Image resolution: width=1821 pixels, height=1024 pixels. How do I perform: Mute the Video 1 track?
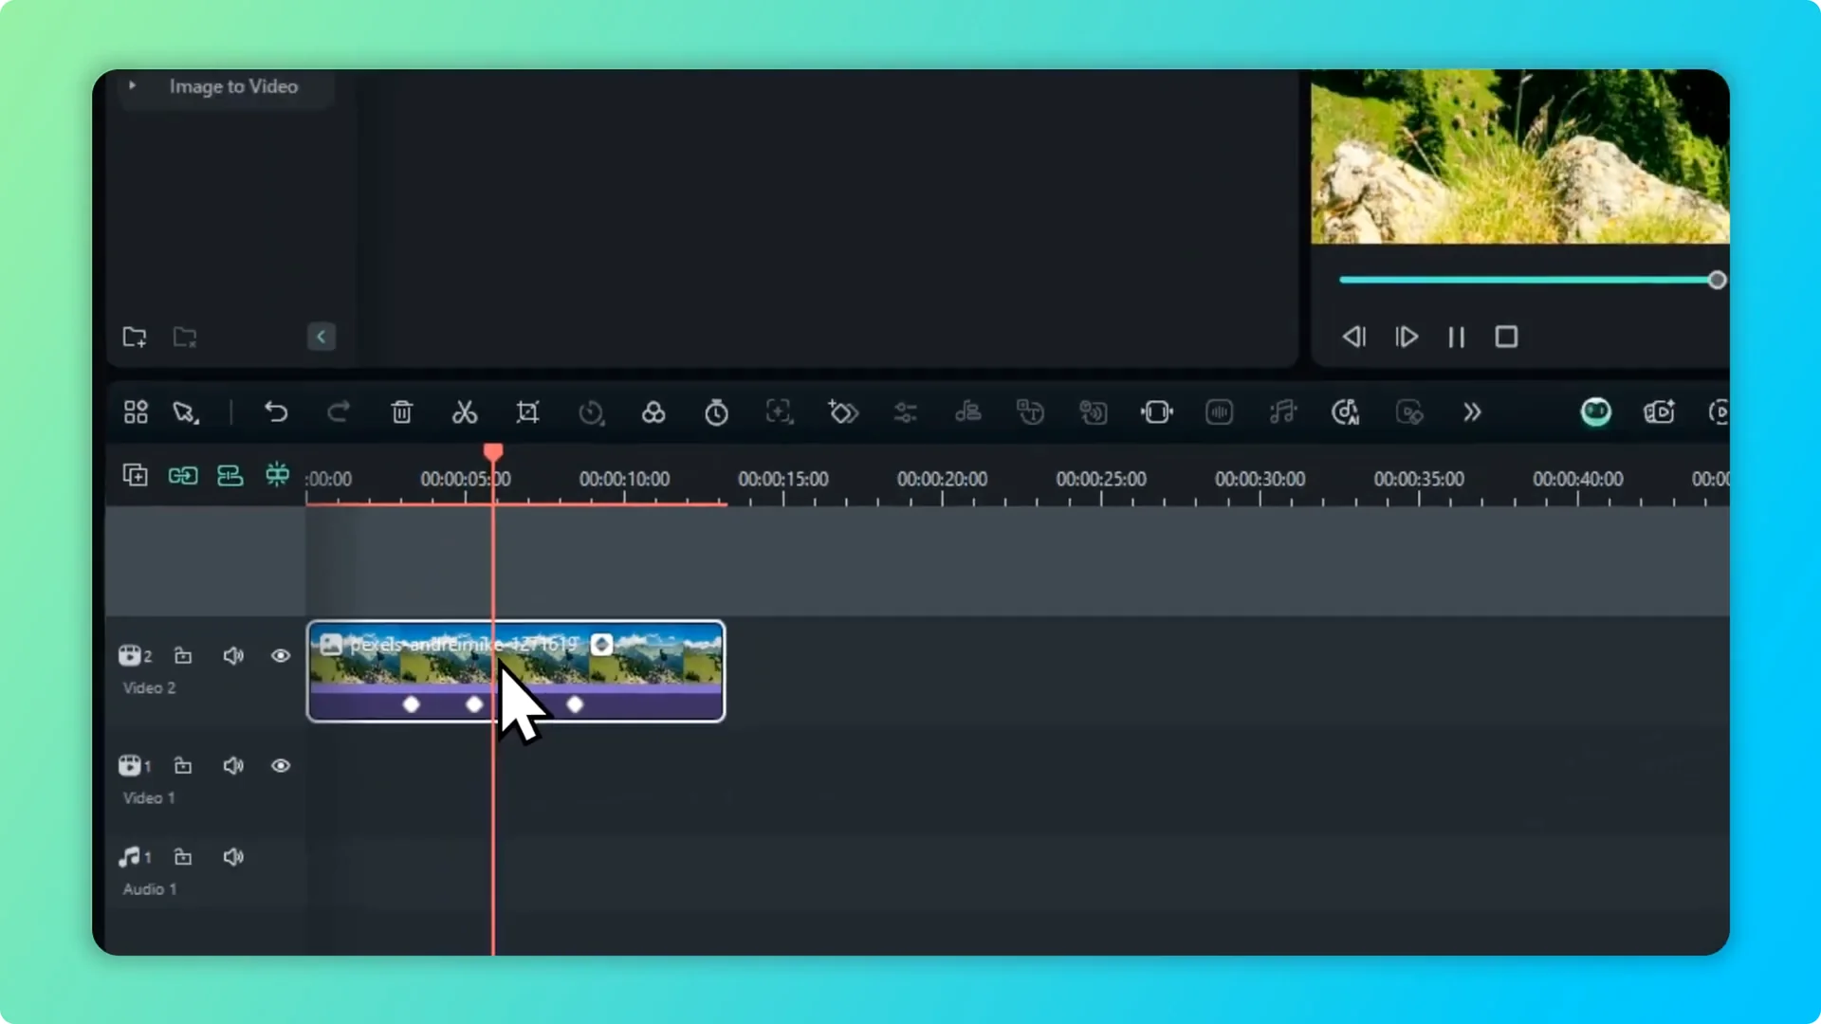233,765
